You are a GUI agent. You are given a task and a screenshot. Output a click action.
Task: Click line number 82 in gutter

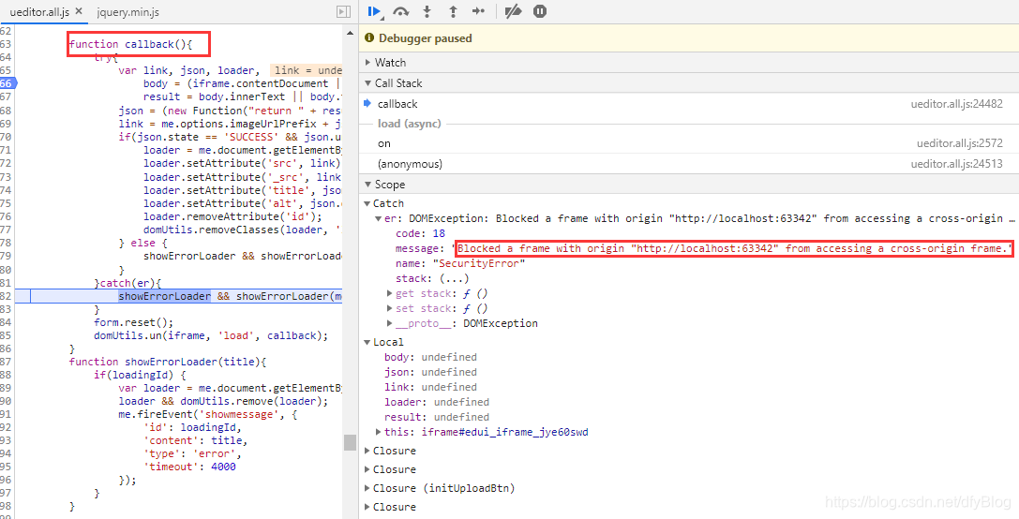pos(6,296)
